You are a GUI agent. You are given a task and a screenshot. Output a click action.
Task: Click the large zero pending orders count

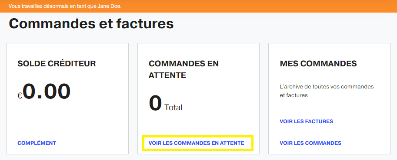[x=155, y=104]
